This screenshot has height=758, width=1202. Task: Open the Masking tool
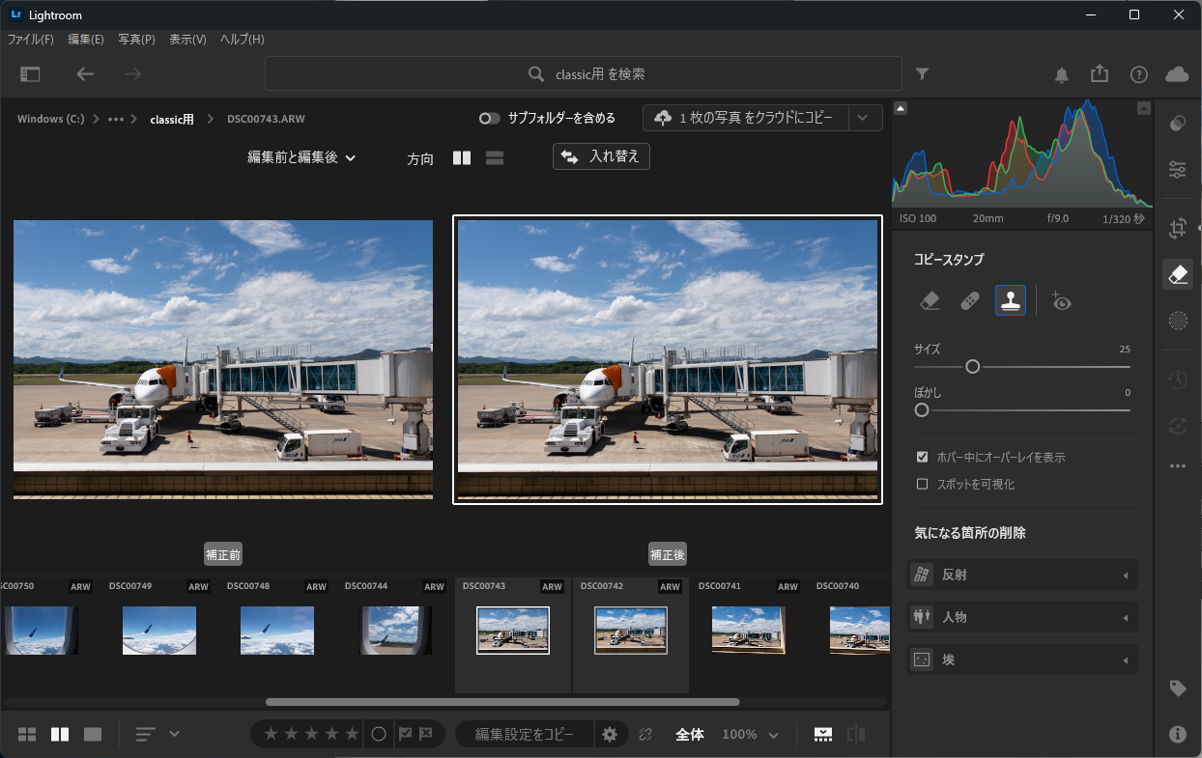[x=1178, y=321]
